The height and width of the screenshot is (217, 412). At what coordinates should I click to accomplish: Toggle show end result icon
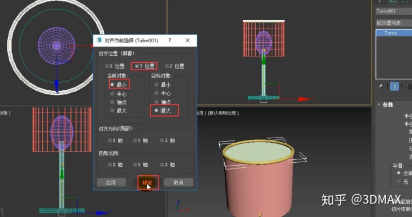coord(394,86)
